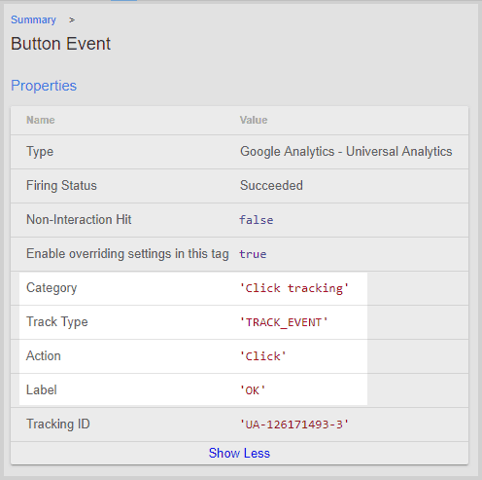
Task: Select the Tracking ID label
Action: pos(58,425)
